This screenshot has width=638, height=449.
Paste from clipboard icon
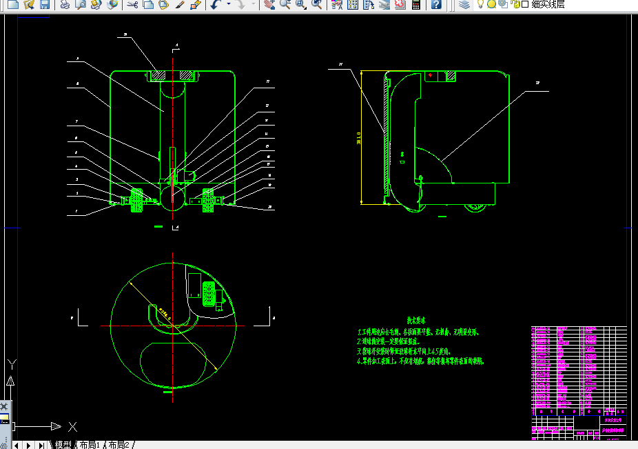click(x=163, y=4)
